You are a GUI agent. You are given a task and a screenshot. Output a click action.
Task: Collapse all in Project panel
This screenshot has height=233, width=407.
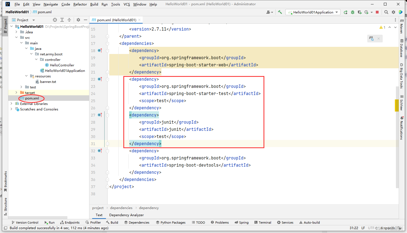69,20
